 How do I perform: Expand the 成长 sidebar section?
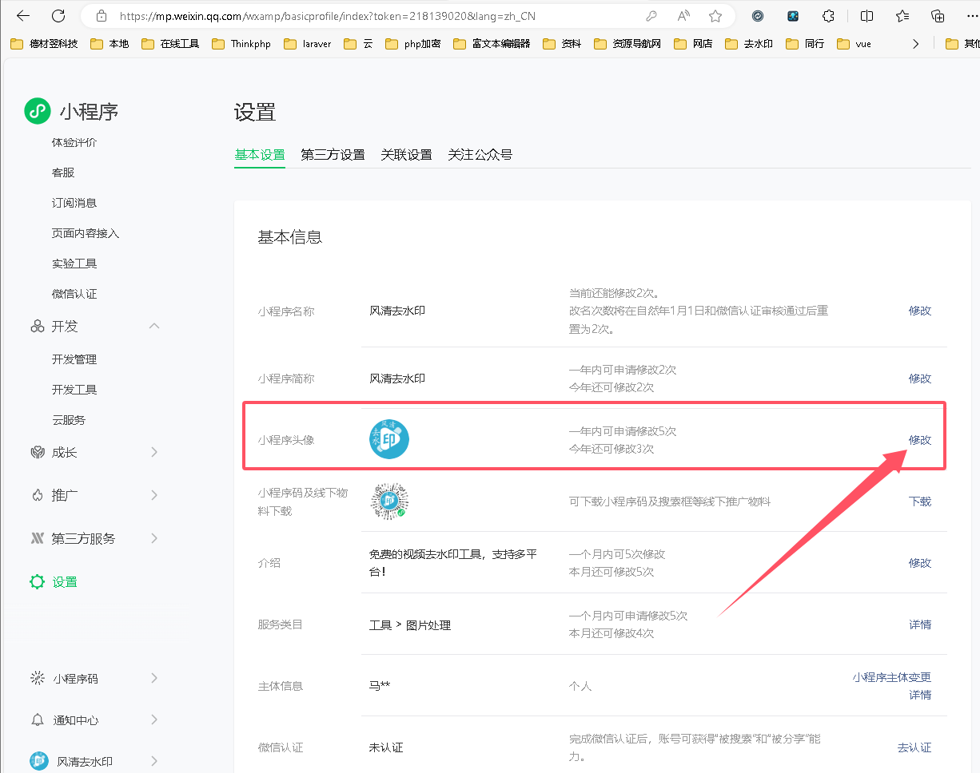pyautogui.click(x=154, y=452)
